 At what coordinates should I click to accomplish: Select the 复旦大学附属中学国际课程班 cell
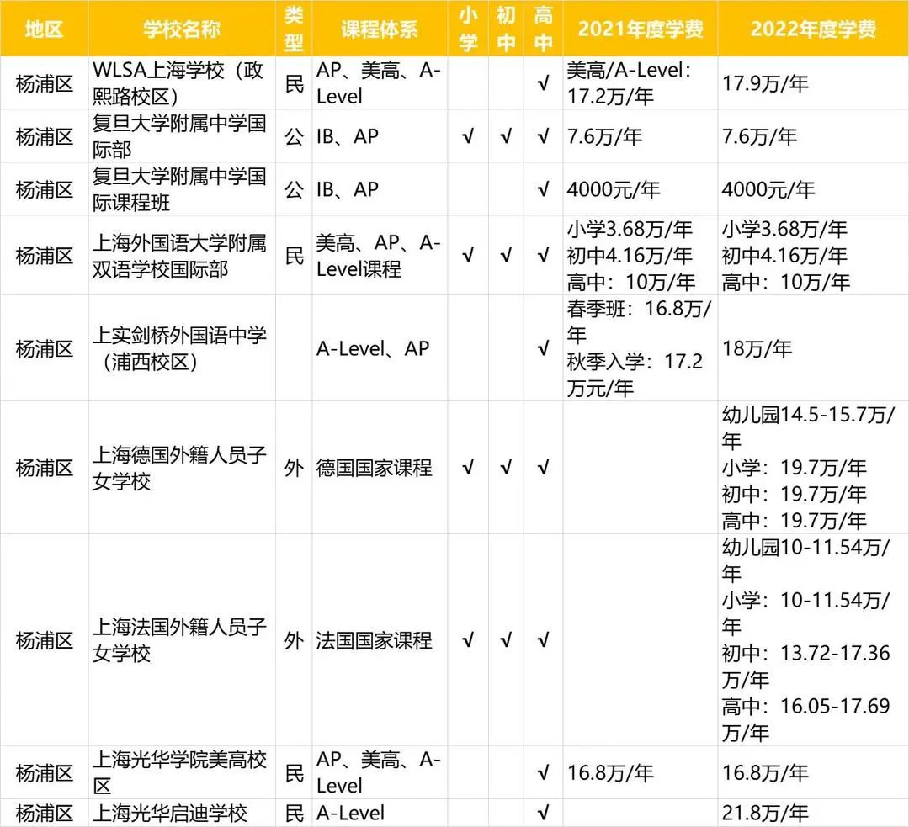click(x=182, y=189)
